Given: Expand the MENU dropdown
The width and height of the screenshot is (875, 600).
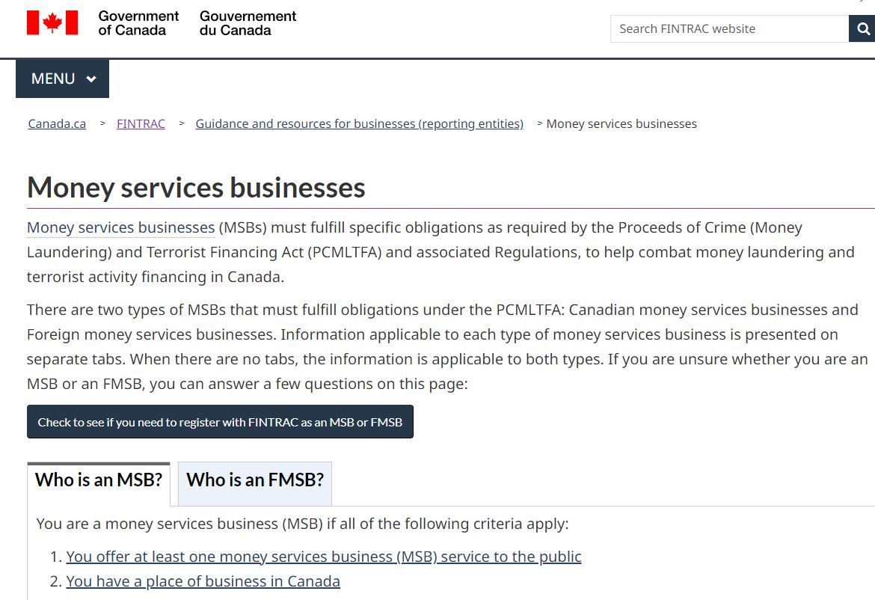Looking at the screenshot, I should point(63,79).
